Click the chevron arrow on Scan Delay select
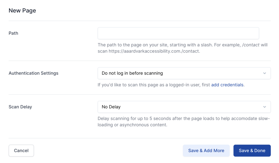The height and width of the screenshot is (163, 279). pos(264,107)
